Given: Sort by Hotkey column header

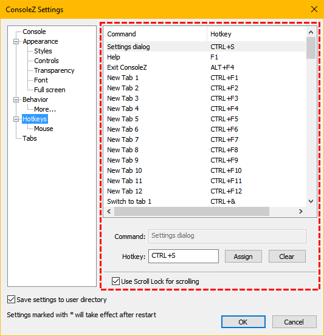Looking at the screenshot, I should tap(257, 34).
